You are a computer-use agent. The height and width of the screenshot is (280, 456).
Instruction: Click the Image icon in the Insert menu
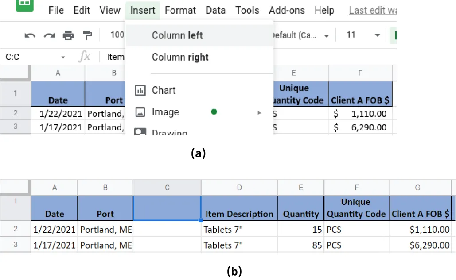pyautogui.click(x=141, y=112)
